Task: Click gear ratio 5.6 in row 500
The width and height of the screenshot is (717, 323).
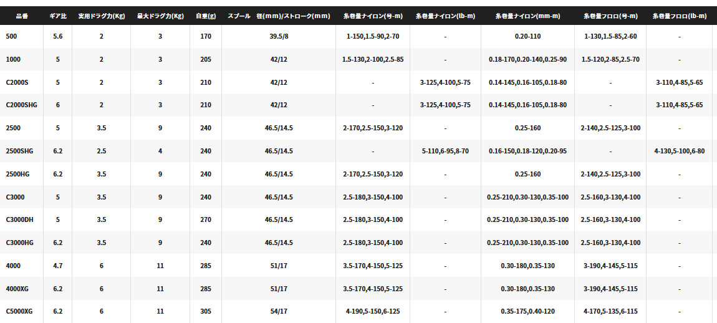Action: pos(58,36)
